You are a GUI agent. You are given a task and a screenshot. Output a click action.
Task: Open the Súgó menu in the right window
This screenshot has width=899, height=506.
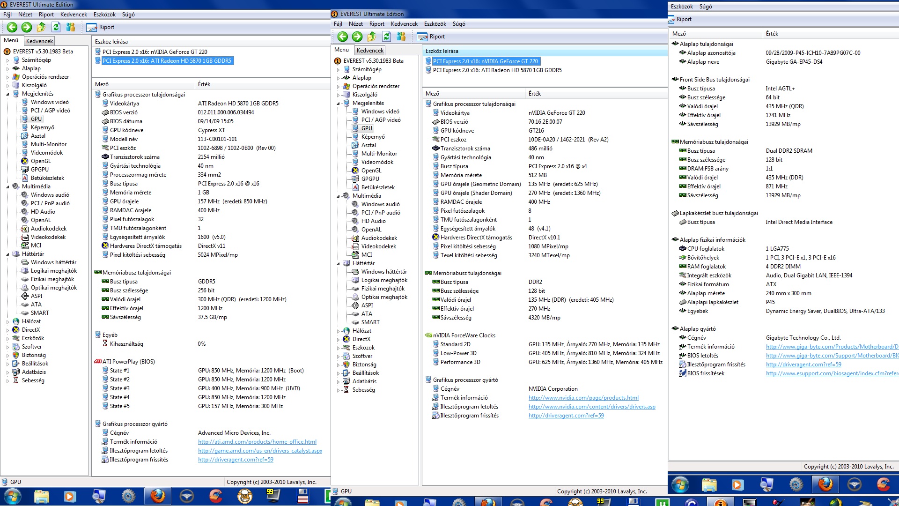pyautogui.click(x=706, y=7)
